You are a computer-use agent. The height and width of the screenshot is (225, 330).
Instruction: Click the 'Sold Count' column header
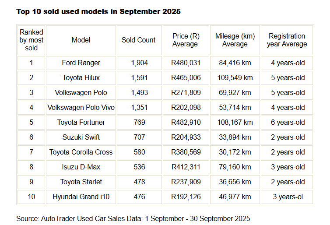[x=139, y=40]
